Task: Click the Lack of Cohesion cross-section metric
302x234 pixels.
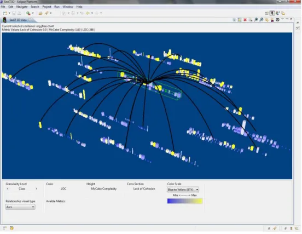Action: [x=144, y=189]
